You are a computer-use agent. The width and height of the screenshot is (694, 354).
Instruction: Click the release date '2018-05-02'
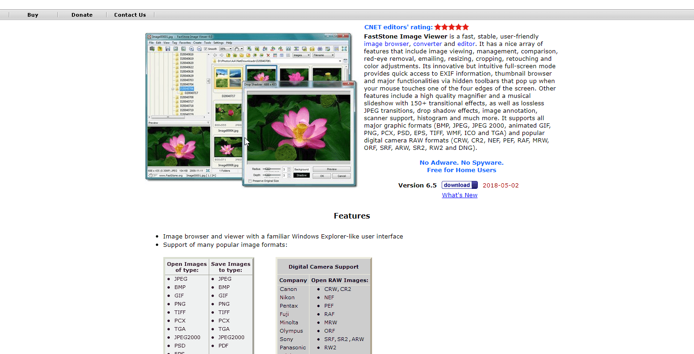[501, 186]
